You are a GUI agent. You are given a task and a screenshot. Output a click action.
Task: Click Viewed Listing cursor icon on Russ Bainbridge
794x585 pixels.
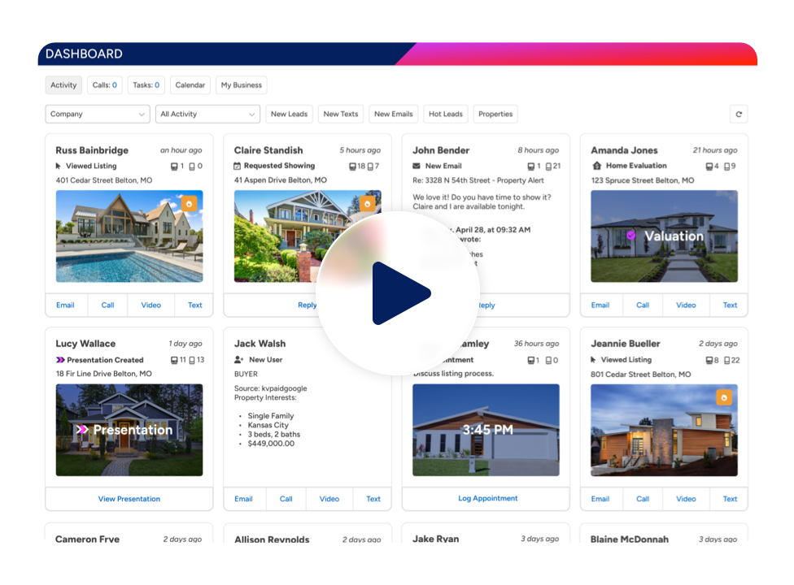(59, 167)
